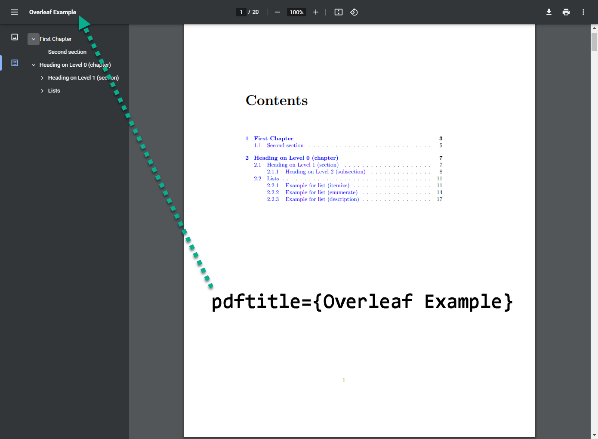Click the fit to page icon
Viewport: 598px width, 439px height.
[339, 12]
